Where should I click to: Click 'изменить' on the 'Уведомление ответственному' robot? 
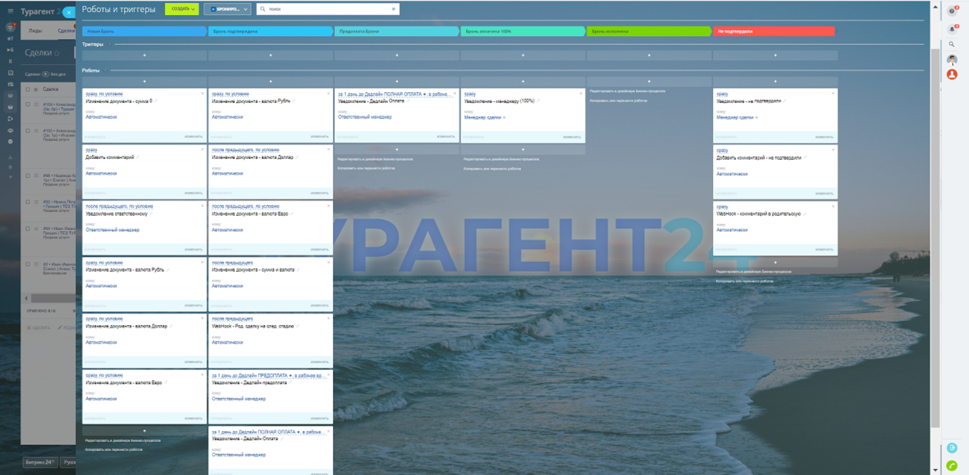tap(193, 250)
